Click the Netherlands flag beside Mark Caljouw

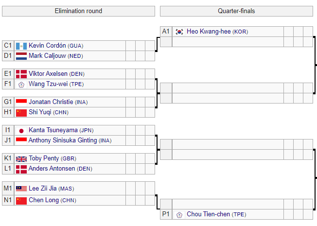[x=21, y=56]
